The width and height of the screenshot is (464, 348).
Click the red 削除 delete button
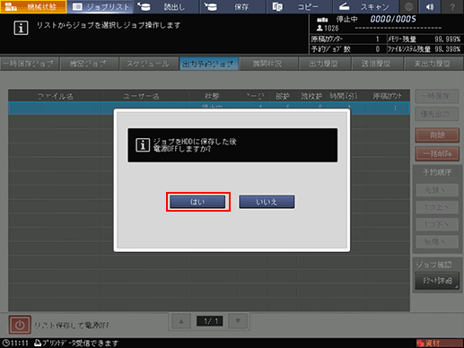pos(437,135)
